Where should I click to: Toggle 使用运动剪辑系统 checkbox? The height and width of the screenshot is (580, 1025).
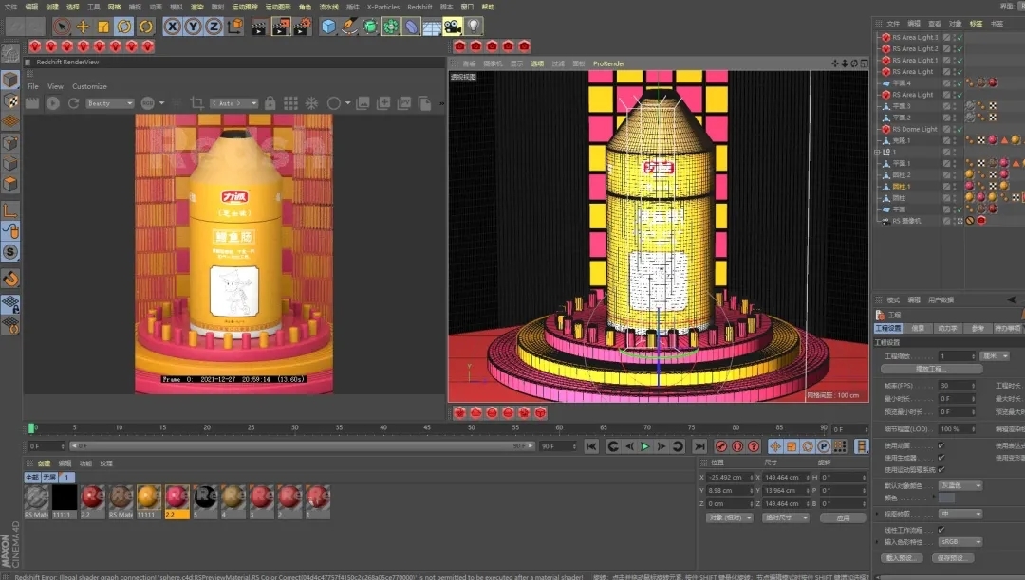[x=941, y=469]
